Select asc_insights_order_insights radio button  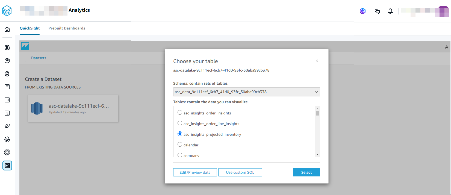(x=180, y=113)
